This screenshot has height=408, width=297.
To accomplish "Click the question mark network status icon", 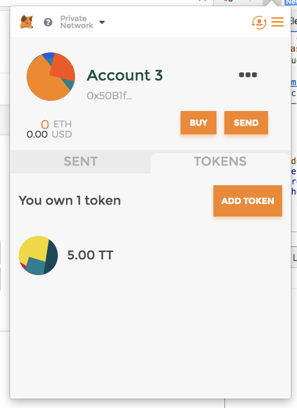I will pyautogui.click(x=48, y=22).
